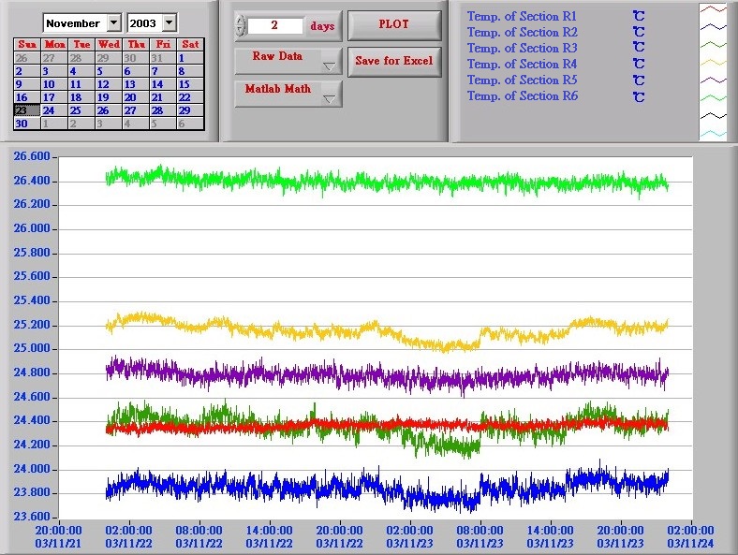Viewport: 738px width, 555px height.
Task: Click the Save for Excel button
Action: point(393,61)
